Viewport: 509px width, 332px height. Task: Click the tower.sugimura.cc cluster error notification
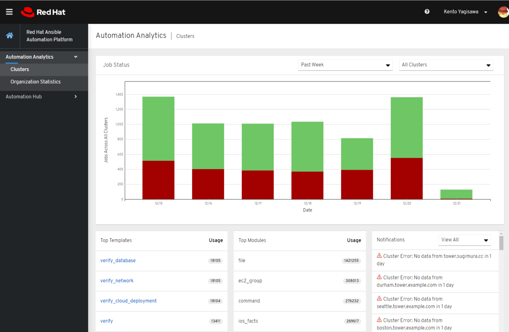coord(436,260)
